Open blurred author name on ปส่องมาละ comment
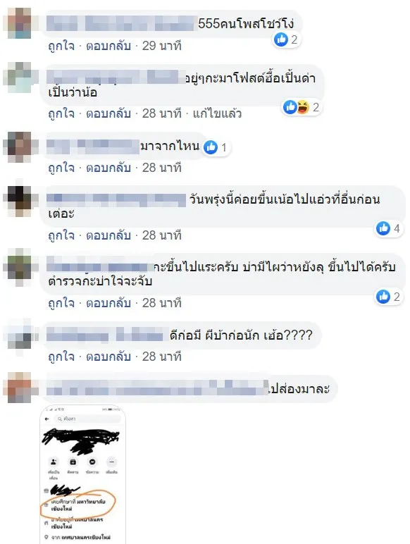The height and width of the screenshot is (544, 410). (x=158, y=388)
